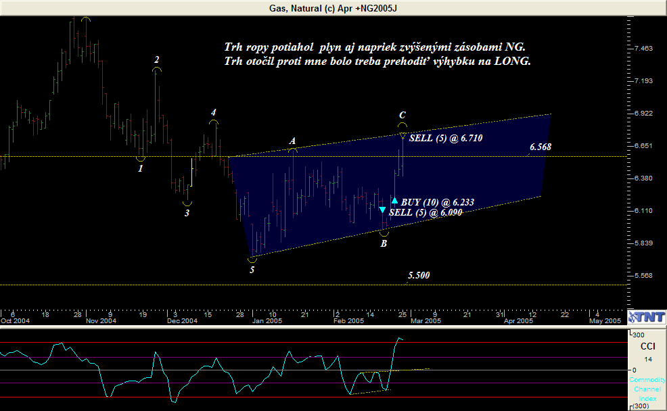Screen dimensions: 667x411
Task: Click price axis value 5.568
Action: 643,275
